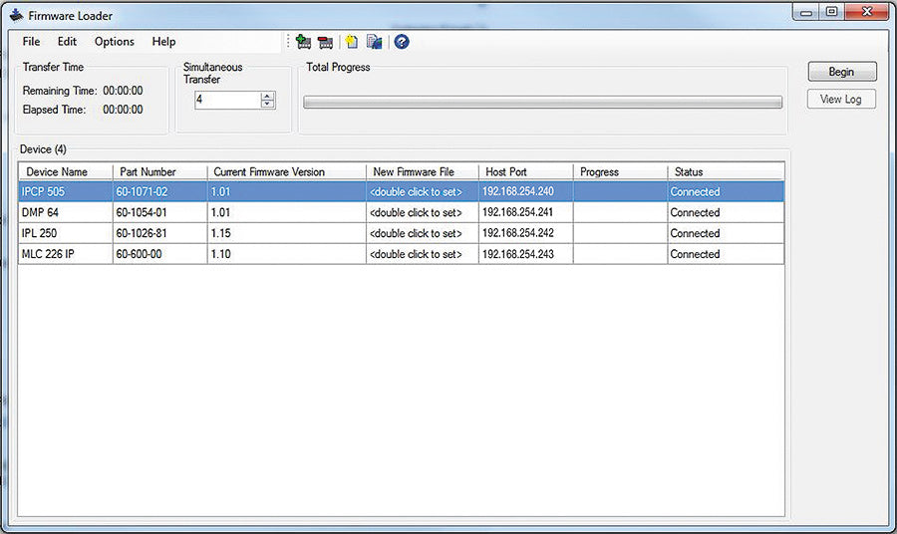
Task: Click part number 60-600-00
Action: pos(139,254)
